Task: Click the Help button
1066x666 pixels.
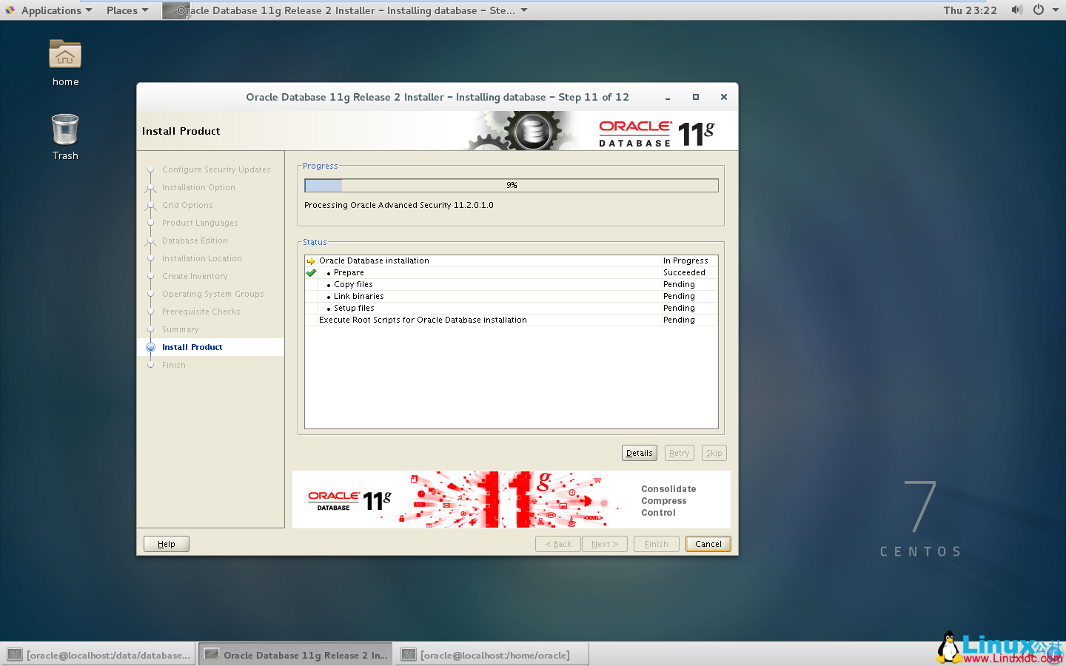Action: click(x=167, y=544)
